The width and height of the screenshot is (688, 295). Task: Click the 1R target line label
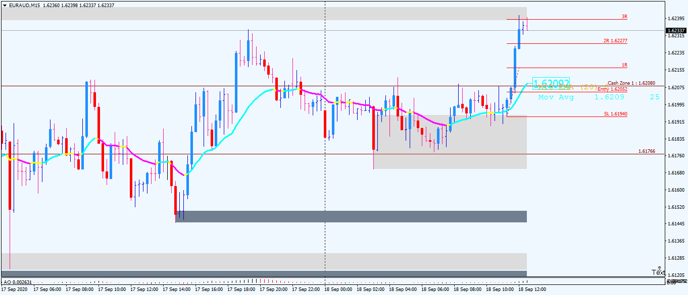click(624, 65)
